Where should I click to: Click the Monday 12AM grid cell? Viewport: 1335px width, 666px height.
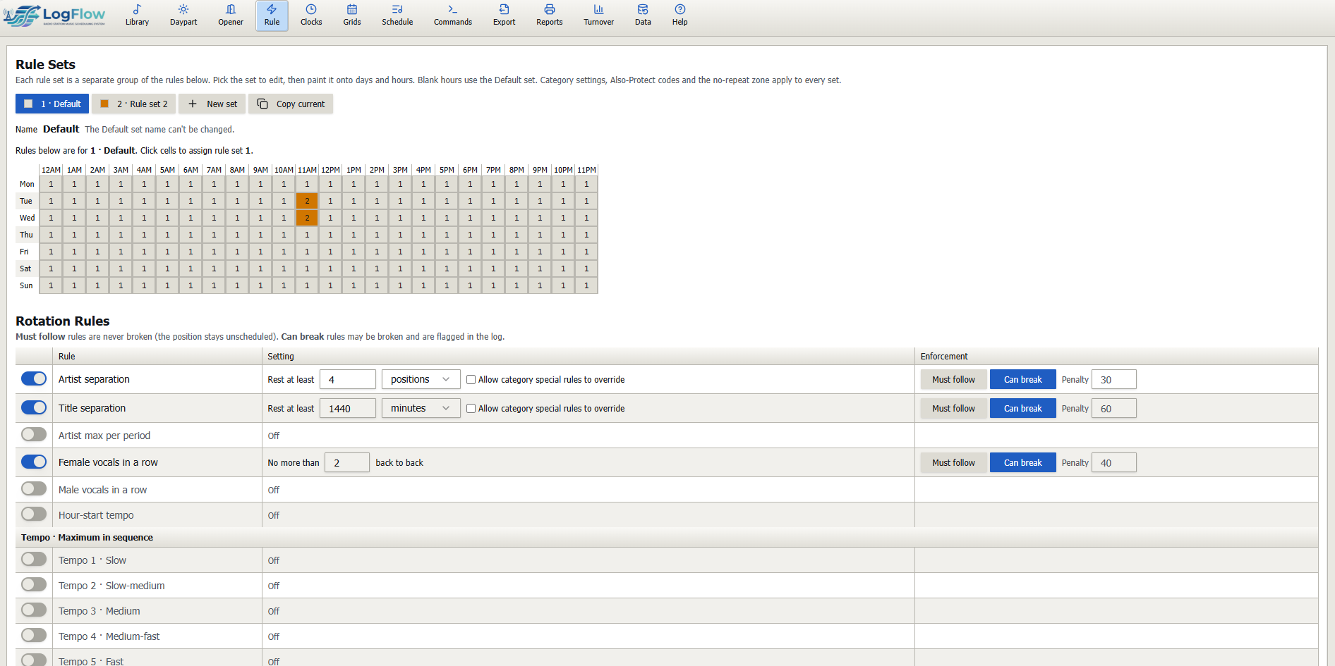click(x=51, y=184)
